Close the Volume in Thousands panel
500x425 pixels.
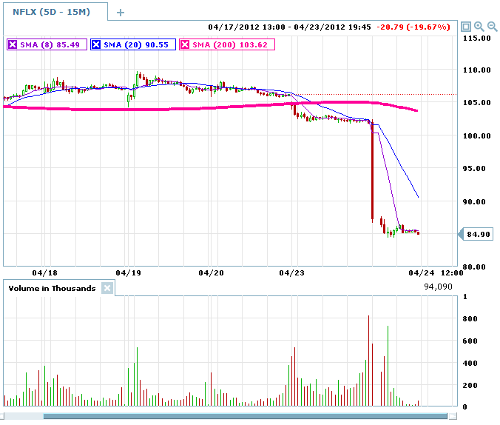point(107,288)
